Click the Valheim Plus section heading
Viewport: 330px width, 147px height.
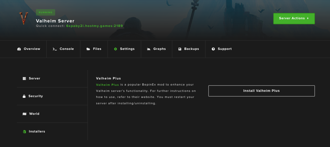coord(109,78)
